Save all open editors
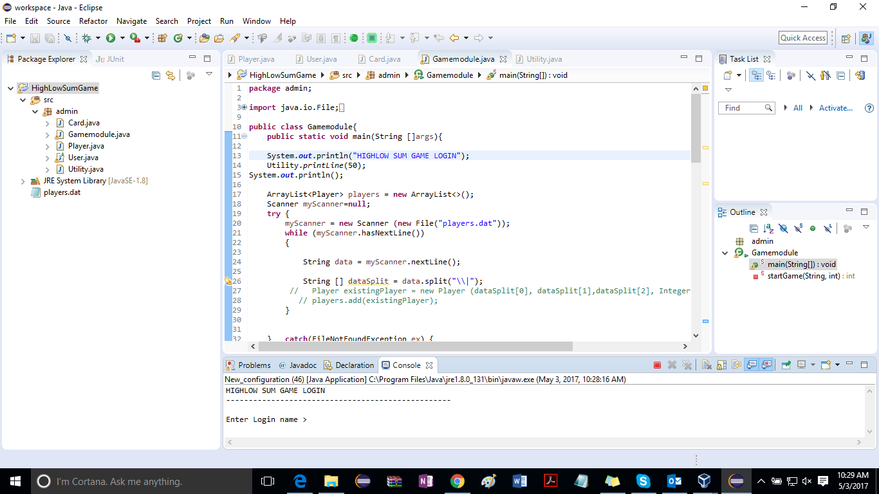 tap(50, 38)
